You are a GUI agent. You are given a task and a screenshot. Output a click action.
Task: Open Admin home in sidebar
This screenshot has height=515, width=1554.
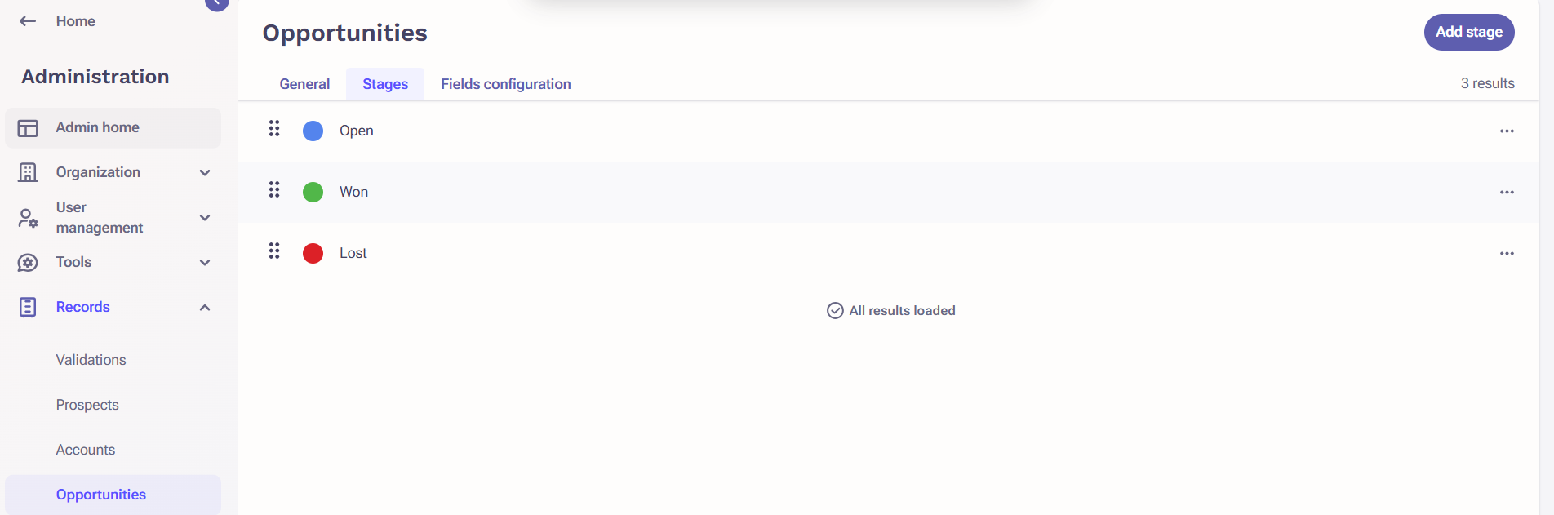(x=113, y=128)
